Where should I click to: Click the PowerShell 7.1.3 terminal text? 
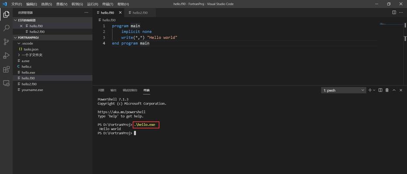click(x=113, y=99)
